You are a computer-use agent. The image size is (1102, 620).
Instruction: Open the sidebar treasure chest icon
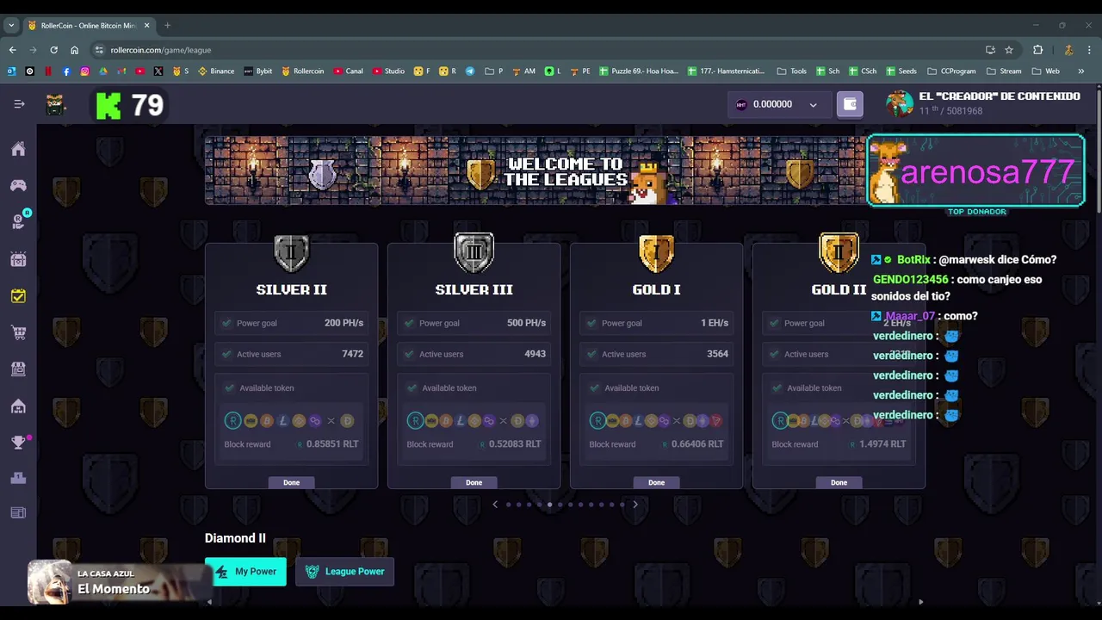[18, 259]
